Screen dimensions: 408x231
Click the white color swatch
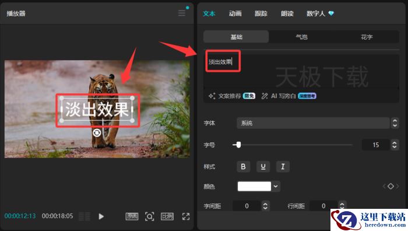click(254, 187)
